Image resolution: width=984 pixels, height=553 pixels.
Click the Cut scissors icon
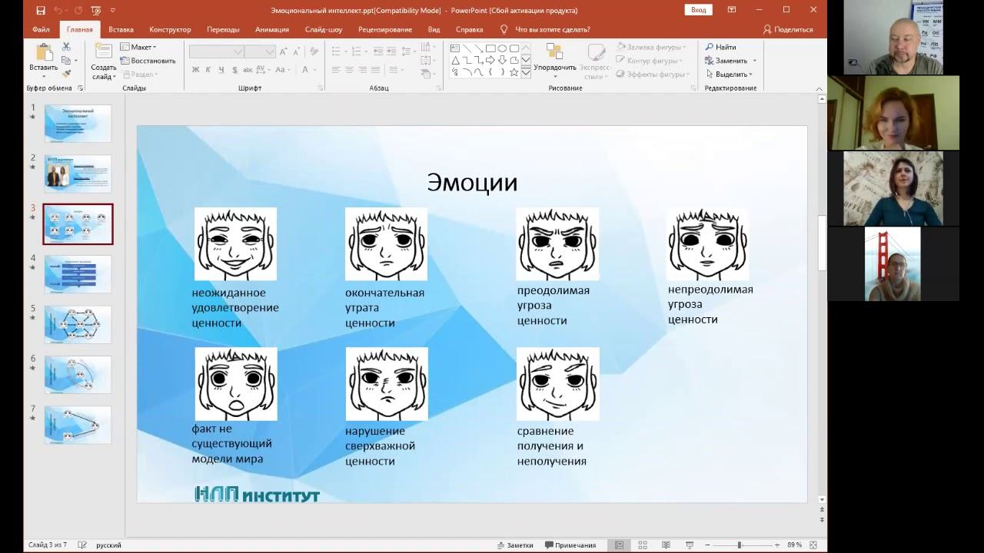[66, 47]
